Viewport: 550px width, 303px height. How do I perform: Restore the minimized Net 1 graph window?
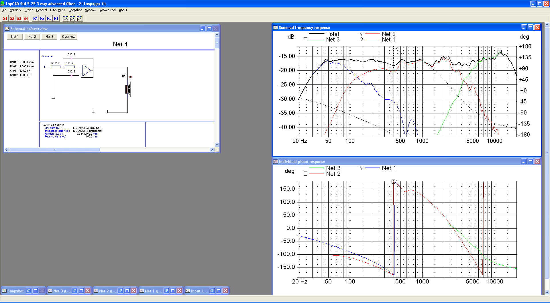coord(166,291)
